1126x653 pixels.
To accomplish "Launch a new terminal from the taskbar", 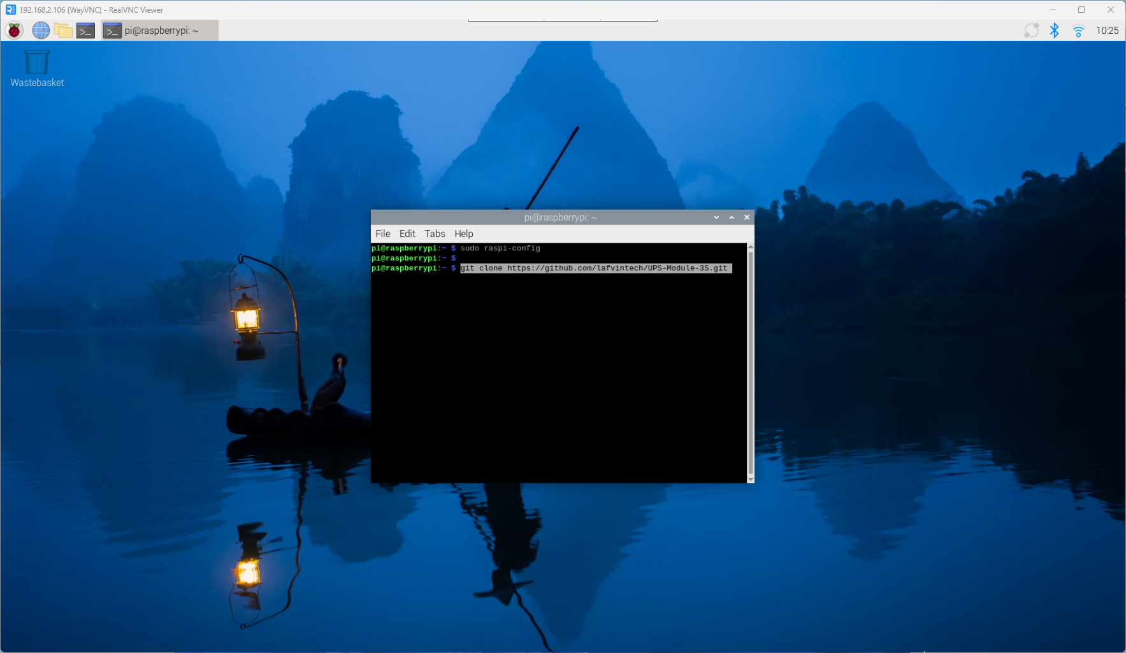I will [x=85, y=30].
